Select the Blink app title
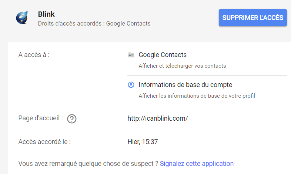The image size is (291, 174). pyautogui.click(x=46, y=14)
